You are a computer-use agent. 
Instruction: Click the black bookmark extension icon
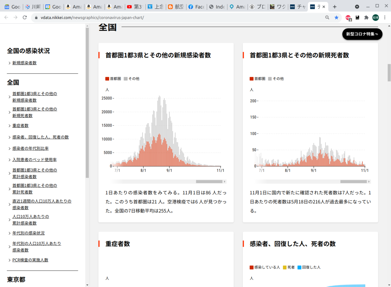point(357,18)
